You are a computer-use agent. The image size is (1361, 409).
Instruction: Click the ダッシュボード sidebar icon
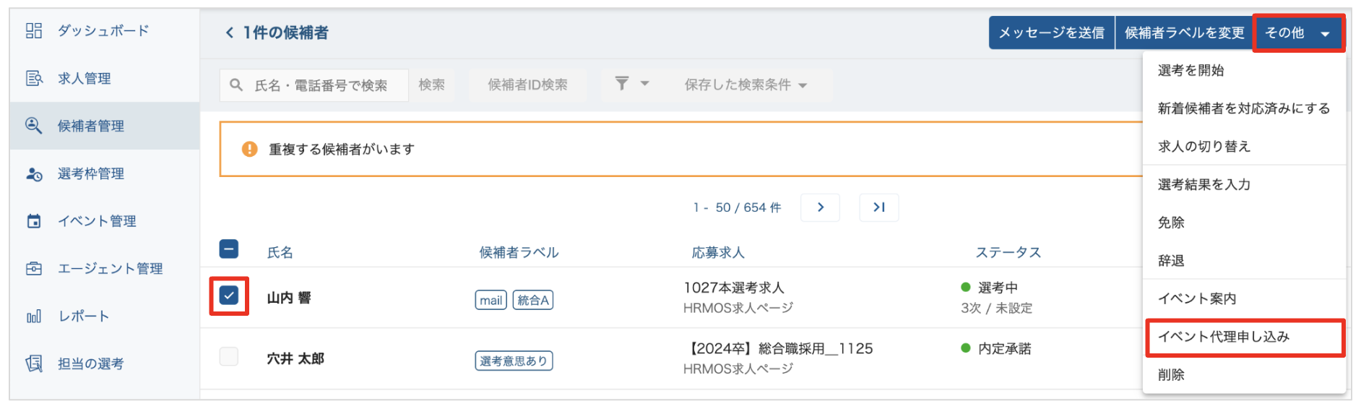point(34,30)
